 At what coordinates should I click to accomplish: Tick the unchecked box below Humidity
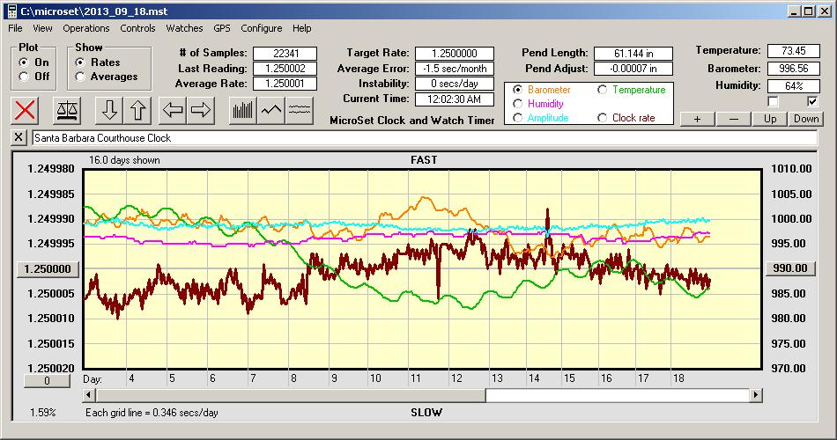tap(773, 101)
